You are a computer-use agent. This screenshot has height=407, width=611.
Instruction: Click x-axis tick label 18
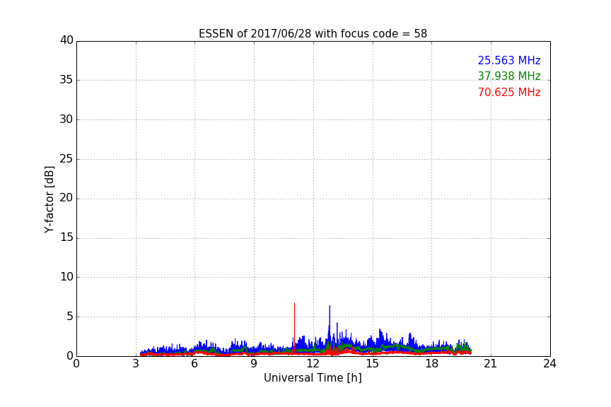[431, 364]
